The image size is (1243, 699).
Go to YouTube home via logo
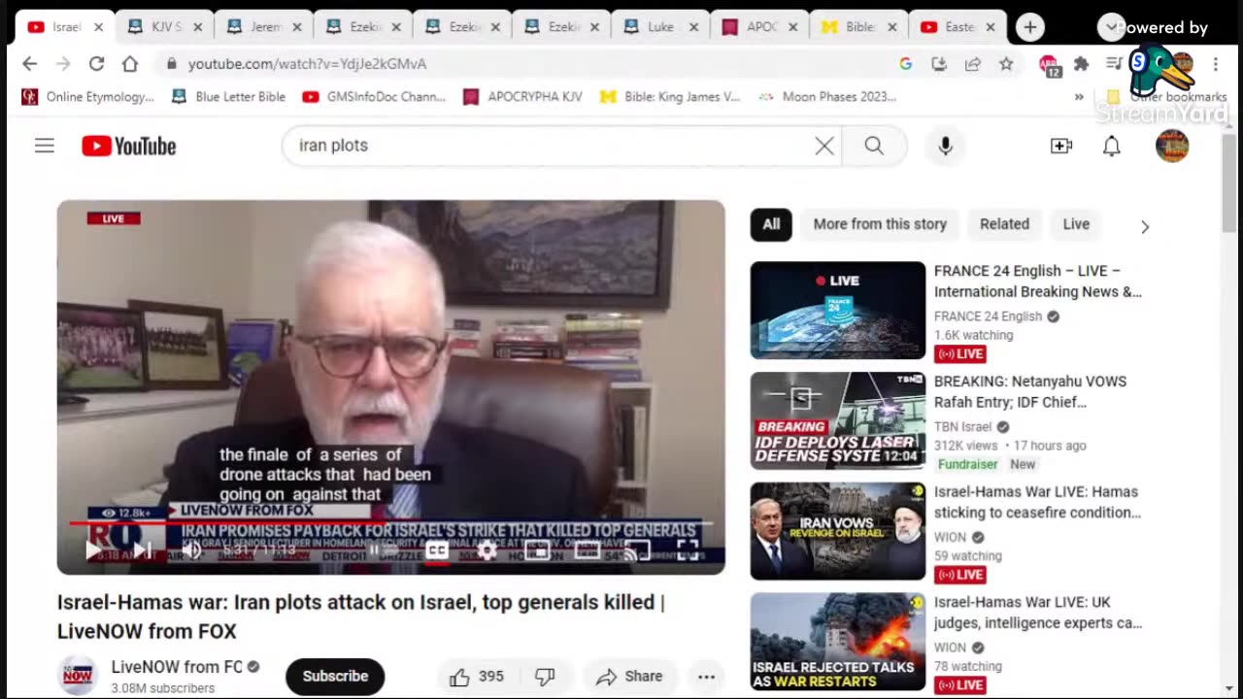(129, 146)
